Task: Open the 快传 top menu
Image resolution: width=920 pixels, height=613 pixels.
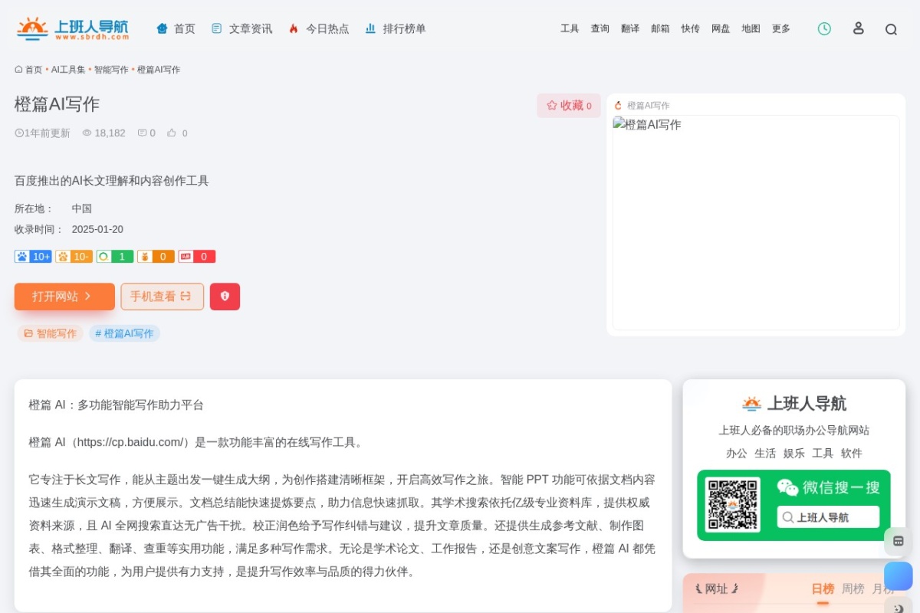Action: click(x=690, y=28)
